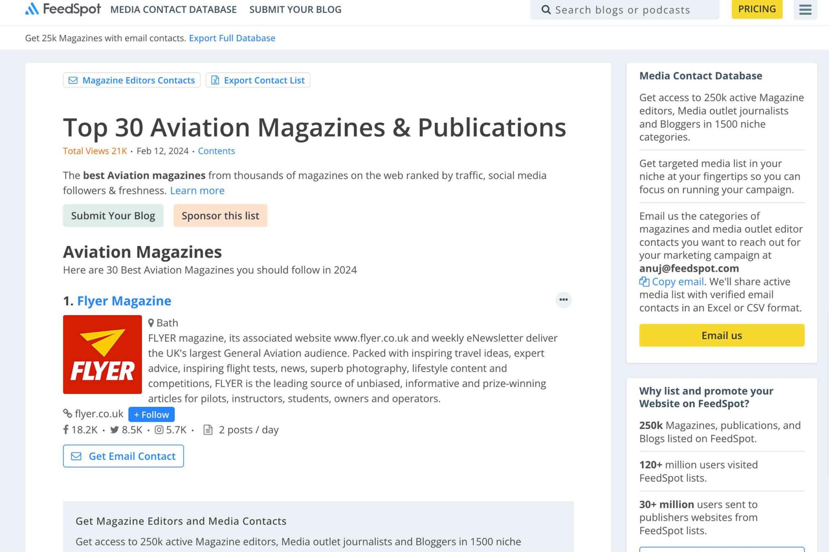Open the hamburger navigation menu

(x=806, y=10)
